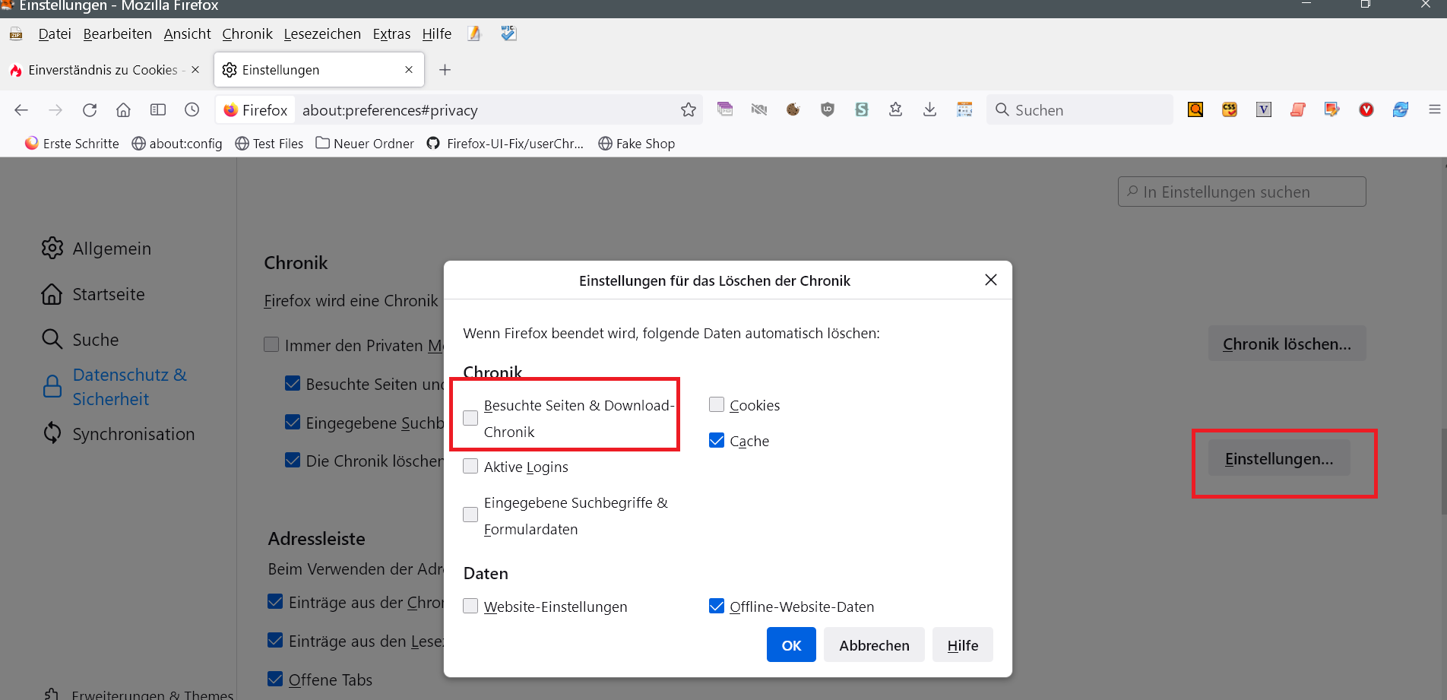The width and height of the screenshot is (1447, 700).
Task: Click the Suchen search field
Action: point(1087,110)
